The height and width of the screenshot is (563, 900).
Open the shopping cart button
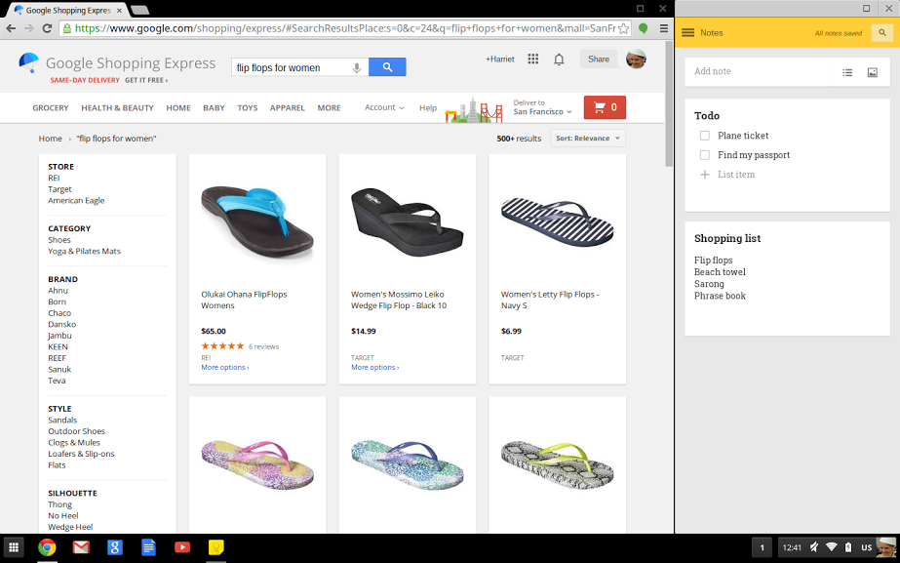(x=605, y=107)
